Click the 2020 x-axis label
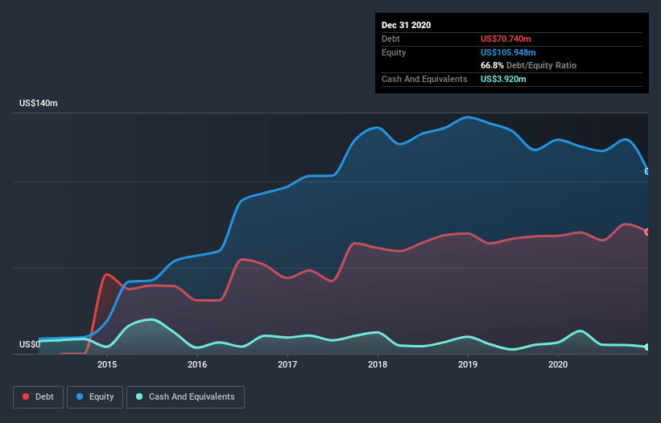Viewport: 661px width, 423px height. click(558, 364)
